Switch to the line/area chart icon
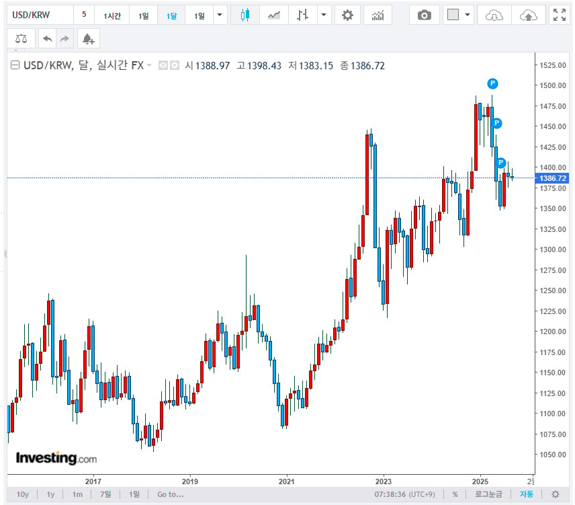 point(274,15)
